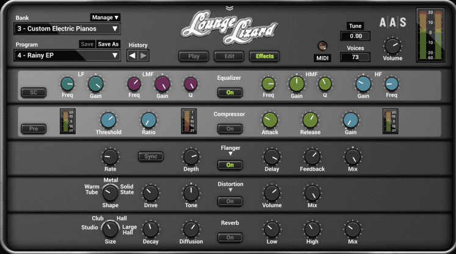Click the Save program button
Viewport: 456px width, 254px height.
[x=87, y=44]
